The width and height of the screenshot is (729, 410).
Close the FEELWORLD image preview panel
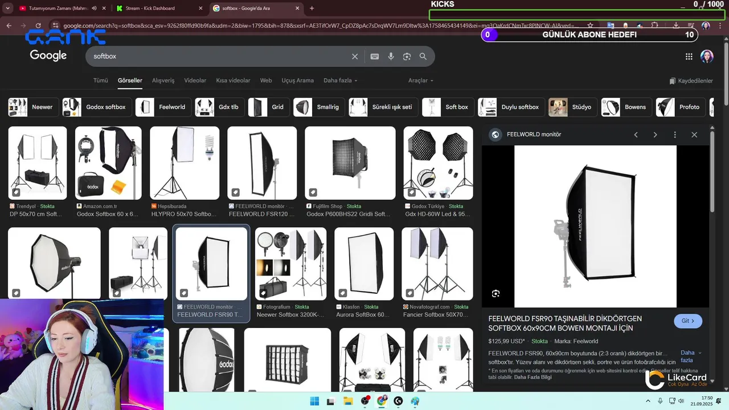[694, 135]
